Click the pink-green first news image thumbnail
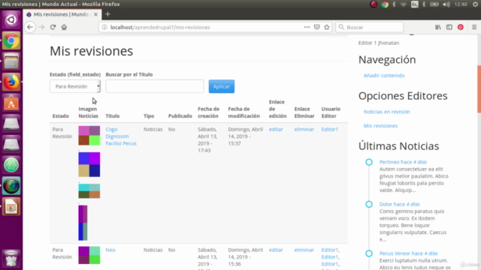The width and height of the screenshot is (481, 270). [x=89, y=136]
